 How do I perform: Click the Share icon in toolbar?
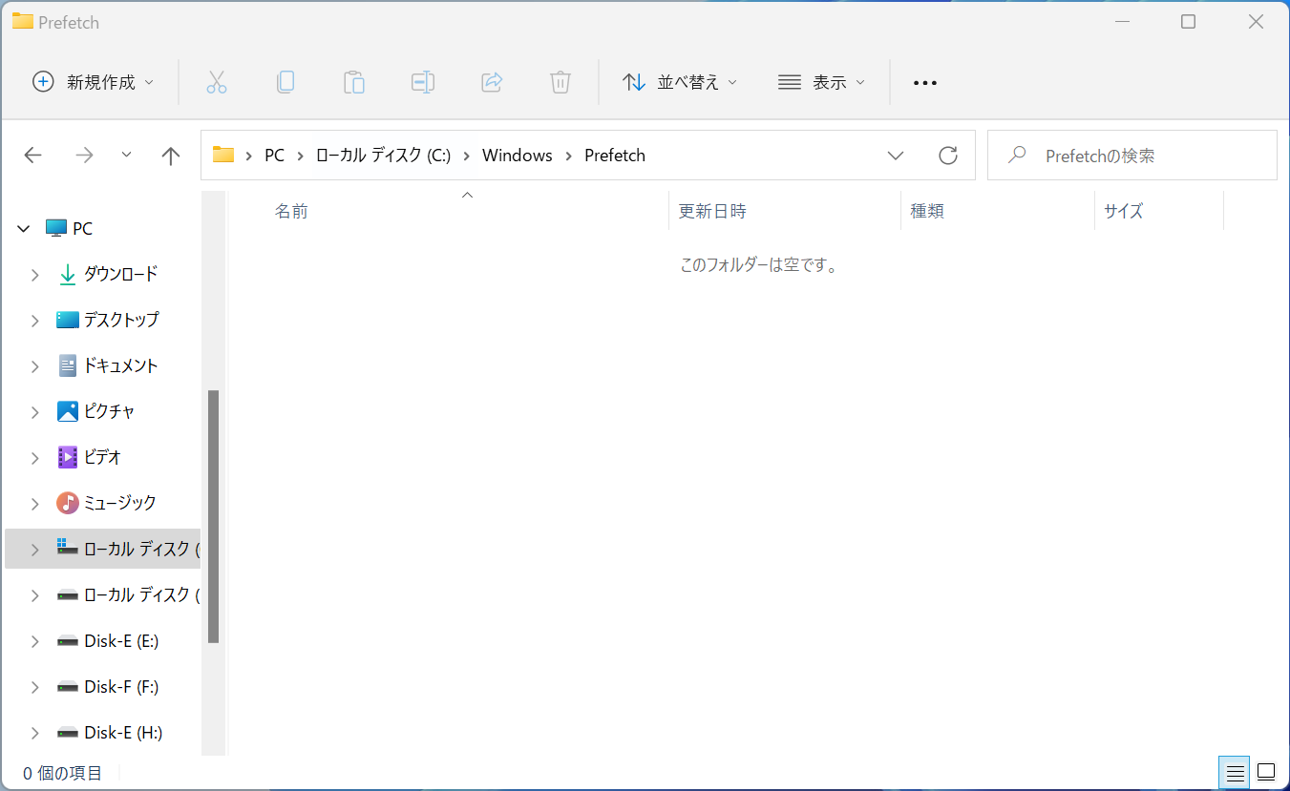(492, 82)
